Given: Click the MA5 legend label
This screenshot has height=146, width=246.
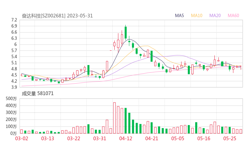Looking at the screenshot, I should click(179, 16).
